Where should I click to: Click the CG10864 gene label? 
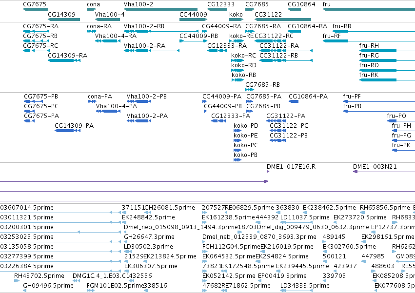coord(301,4)
